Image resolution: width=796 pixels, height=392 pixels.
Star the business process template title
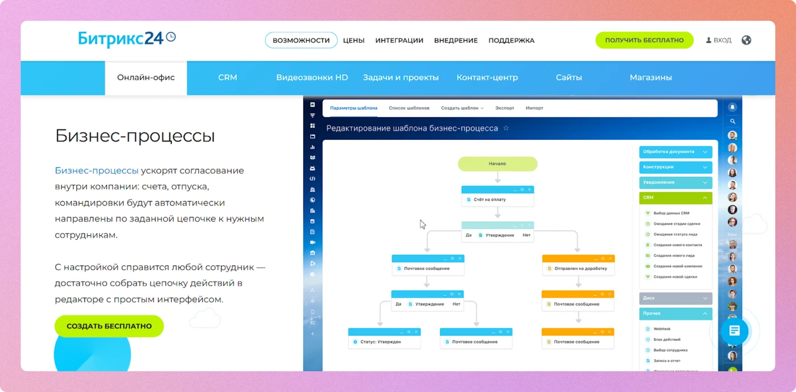tap(506, 128)
